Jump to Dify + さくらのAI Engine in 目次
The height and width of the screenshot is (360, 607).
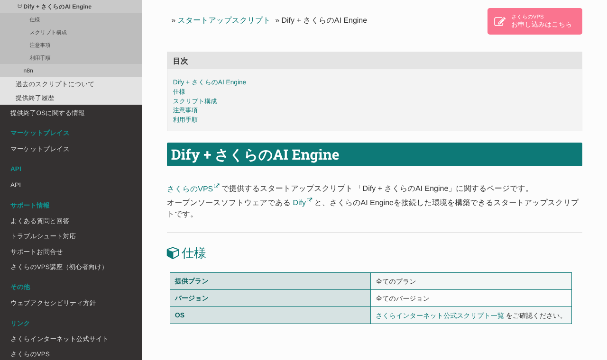[x=210, y=82]
